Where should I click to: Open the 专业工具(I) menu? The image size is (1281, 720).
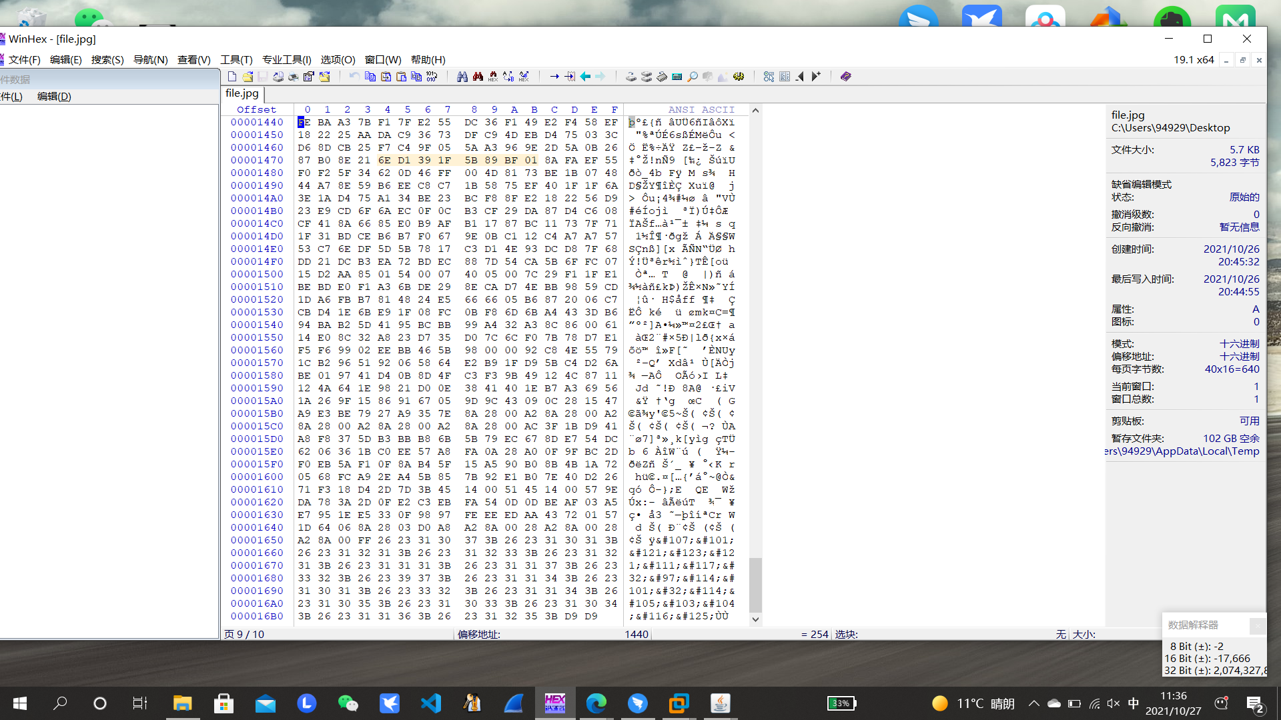[x=286, y=59]
